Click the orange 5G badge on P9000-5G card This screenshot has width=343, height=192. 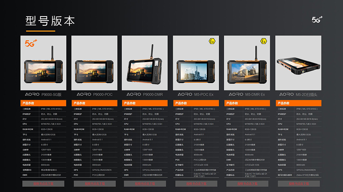[x=31, y=43]
